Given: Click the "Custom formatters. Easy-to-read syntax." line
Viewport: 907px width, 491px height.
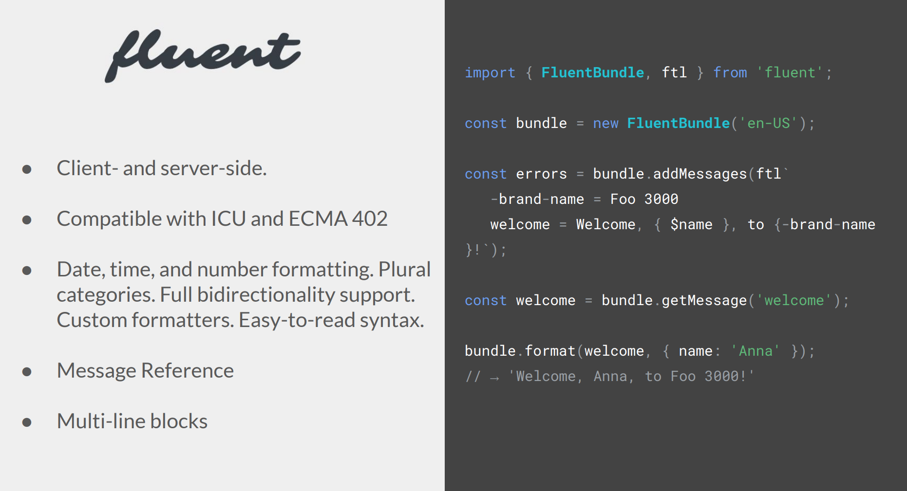Looking at the screenshot, I should point(240,320).
